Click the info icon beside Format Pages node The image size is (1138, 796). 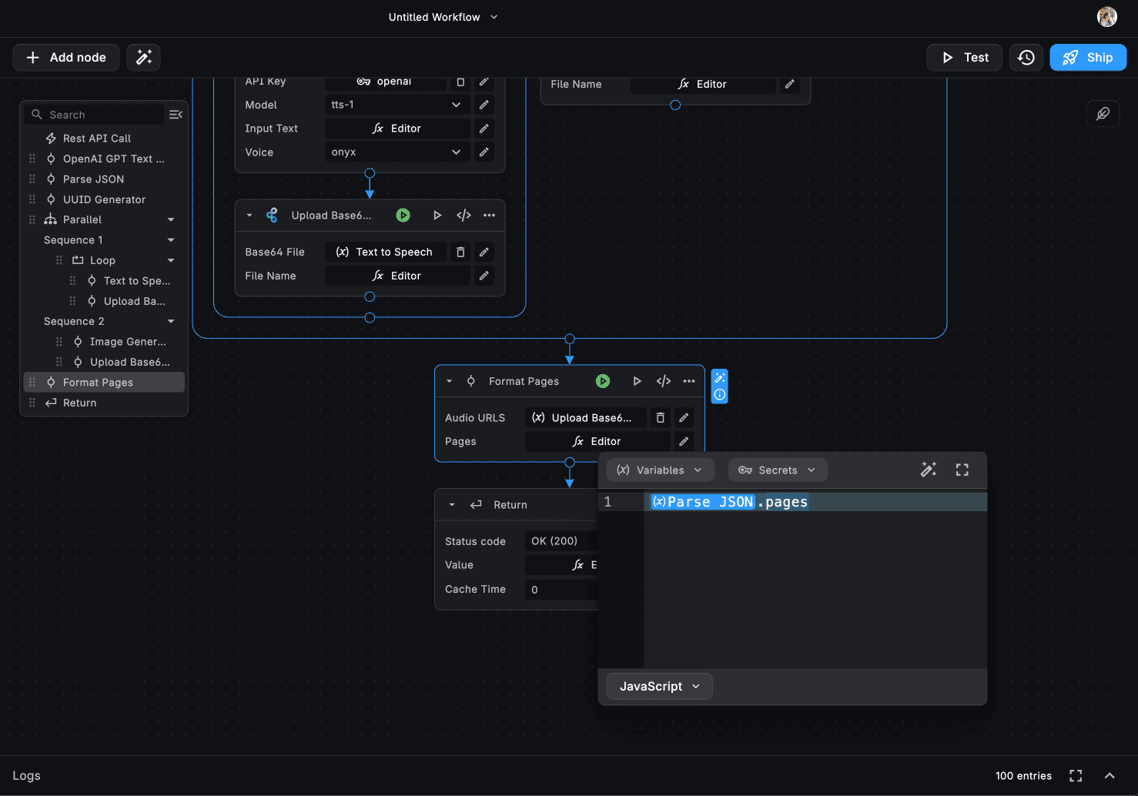click(719, 395)
